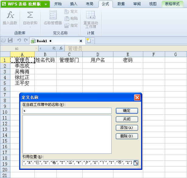Click the fx icon in formula bar
The image size is (187, 178).
(61, 48)
